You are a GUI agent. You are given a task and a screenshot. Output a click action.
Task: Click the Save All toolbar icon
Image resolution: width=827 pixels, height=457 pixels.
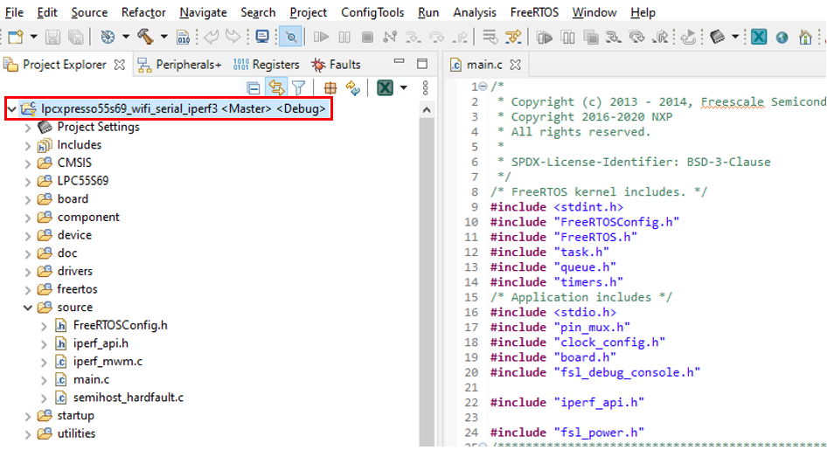[x=76, y=37]
